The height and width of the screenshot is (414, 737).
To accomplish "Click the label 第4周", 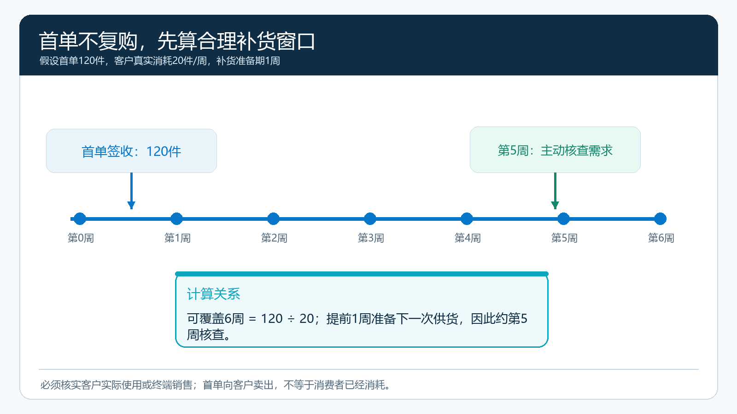I will point(468,238).
